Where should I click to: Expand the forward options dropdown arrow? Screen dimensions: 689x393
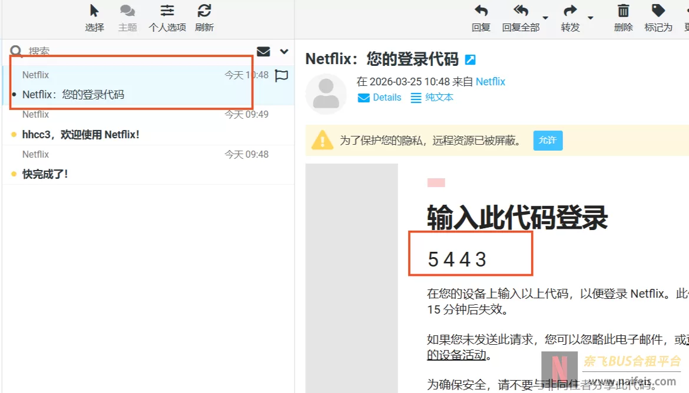[x=591, y=18]
